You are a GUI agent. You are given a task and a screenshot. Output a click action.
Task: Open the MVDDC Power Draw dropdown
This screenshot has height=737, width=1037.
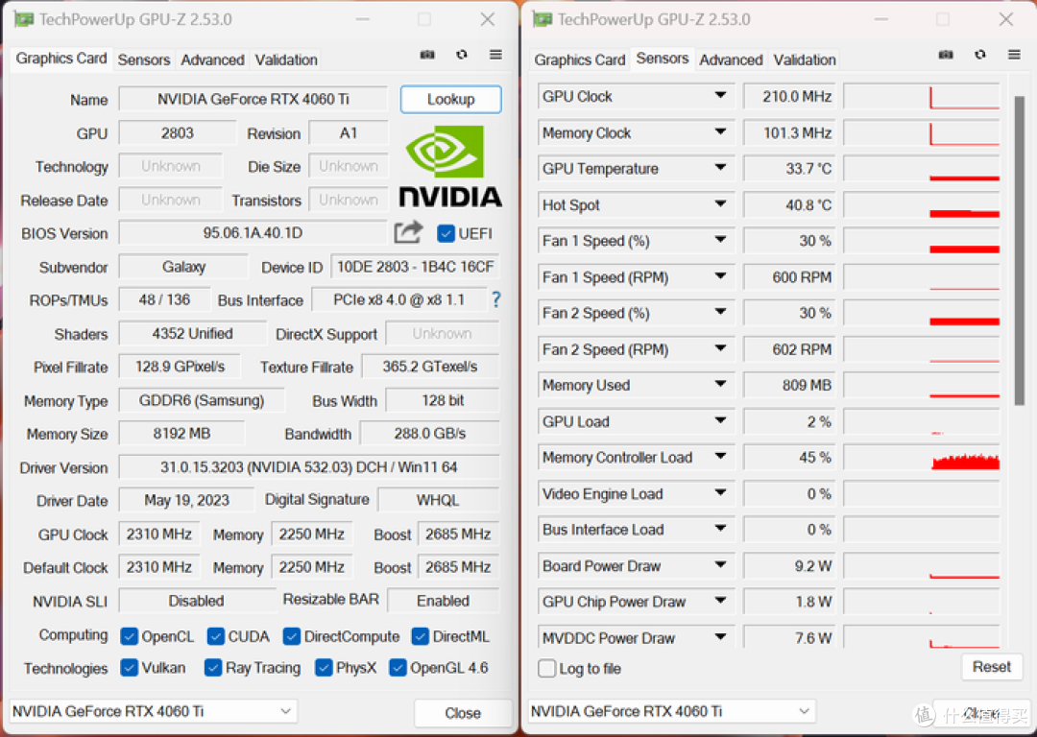pyautogui.click(x=721, y=636)
